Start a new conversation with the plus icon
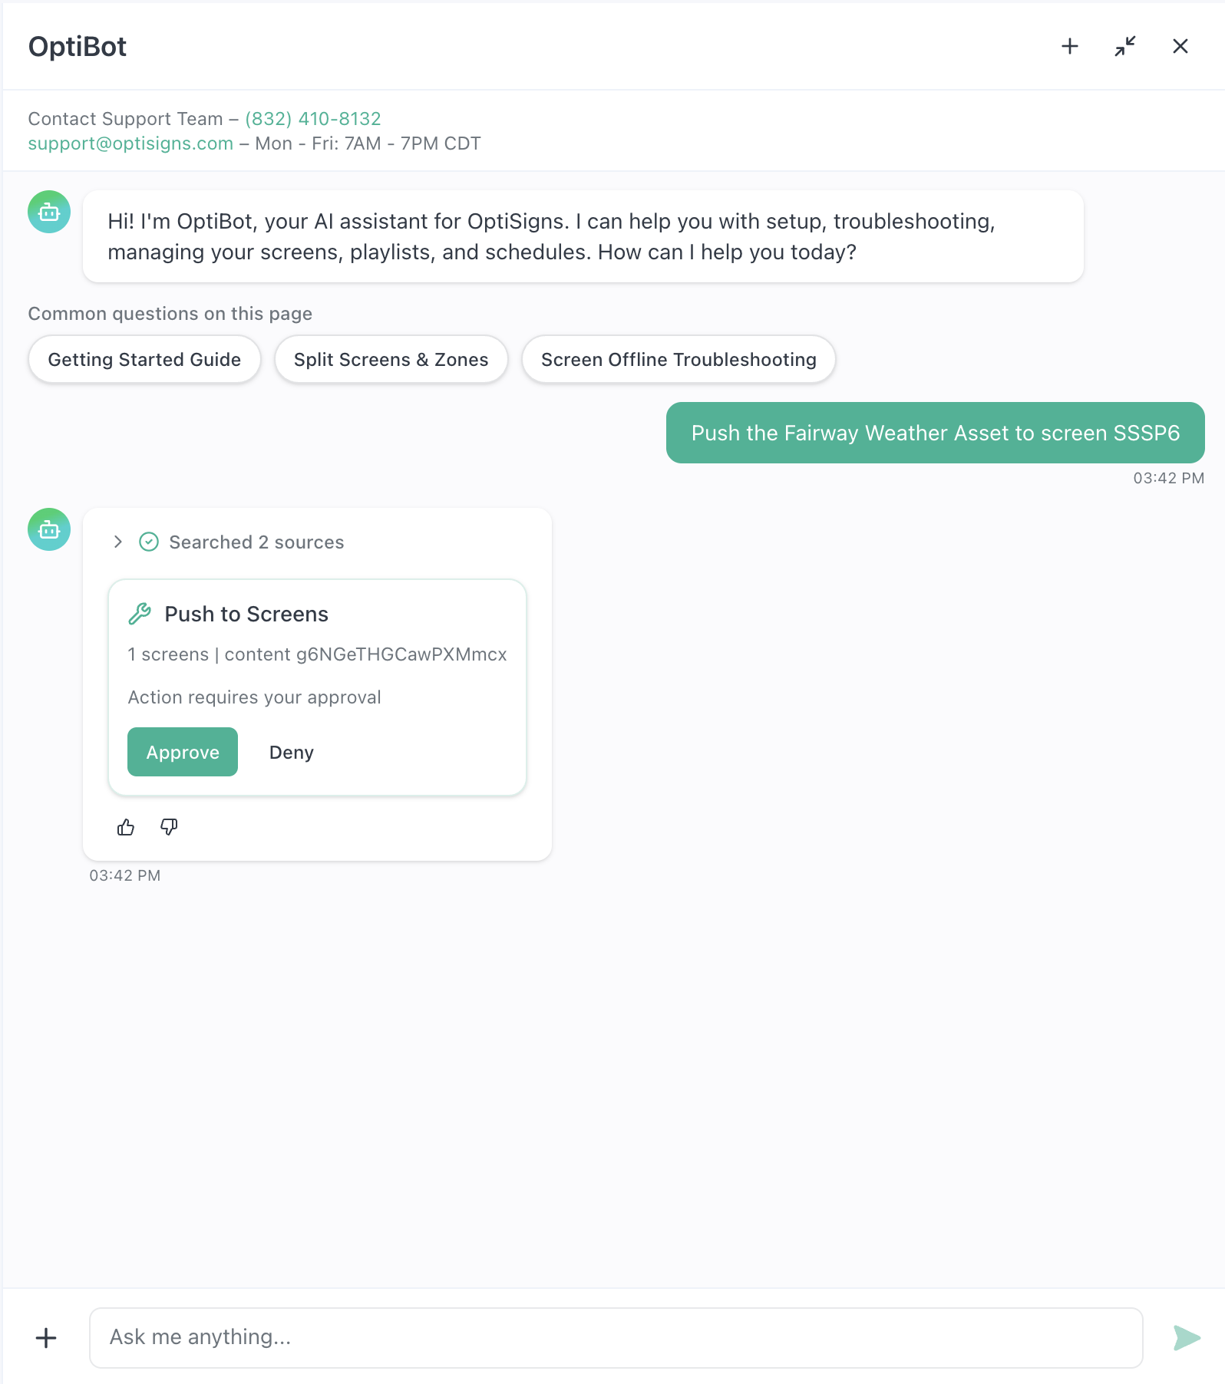The height and width of the screenshot is (1384, 1225). click(1070, 46)
